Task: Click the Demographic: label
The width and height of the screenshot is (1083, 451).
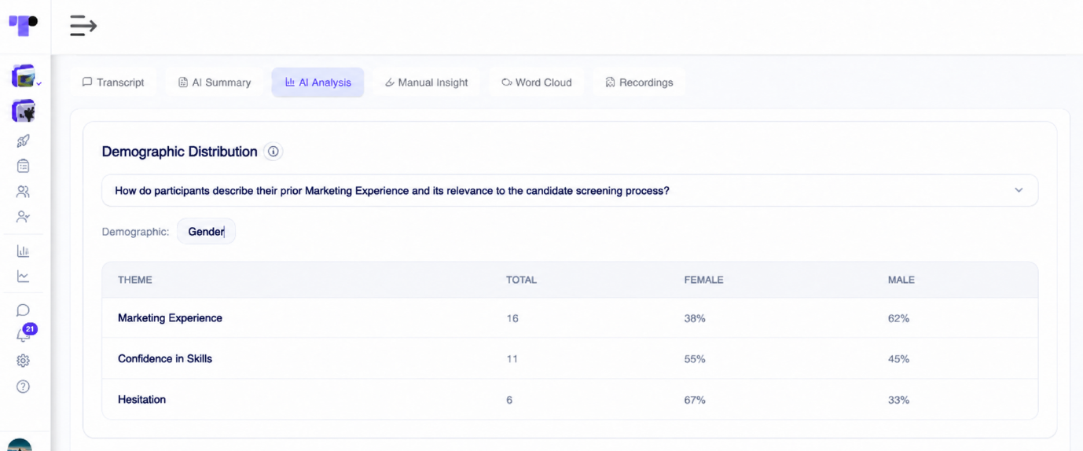Action: (135, 232)
